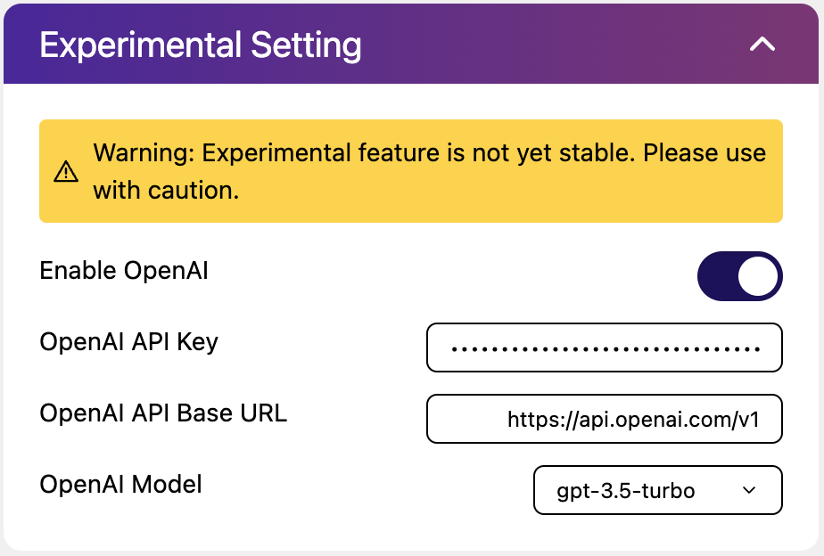Open the OpenAI Model dropdown
824x556 pixels.
(x=658, y=490)
